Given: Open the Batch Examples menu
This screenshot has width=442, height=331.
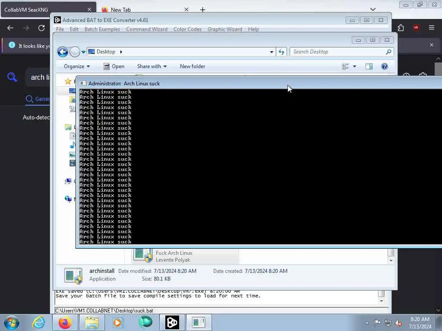Looking at the screenshot, I should point(102,29).
